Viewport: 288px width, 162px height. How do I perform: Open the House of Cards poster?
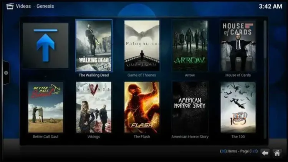(238, 46)
